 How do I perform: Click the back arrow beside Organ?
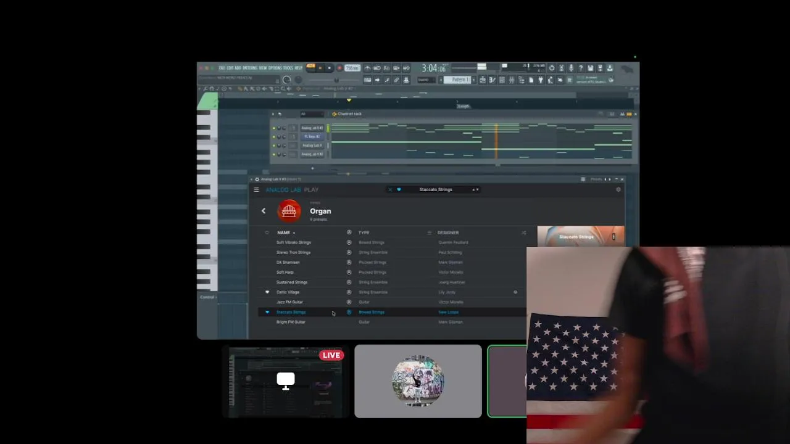click(264, 211)
